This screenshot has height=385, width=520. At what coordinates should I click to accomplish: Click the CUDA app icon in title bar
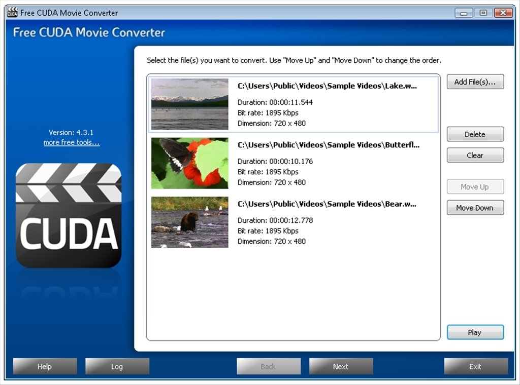pos(12,13)
